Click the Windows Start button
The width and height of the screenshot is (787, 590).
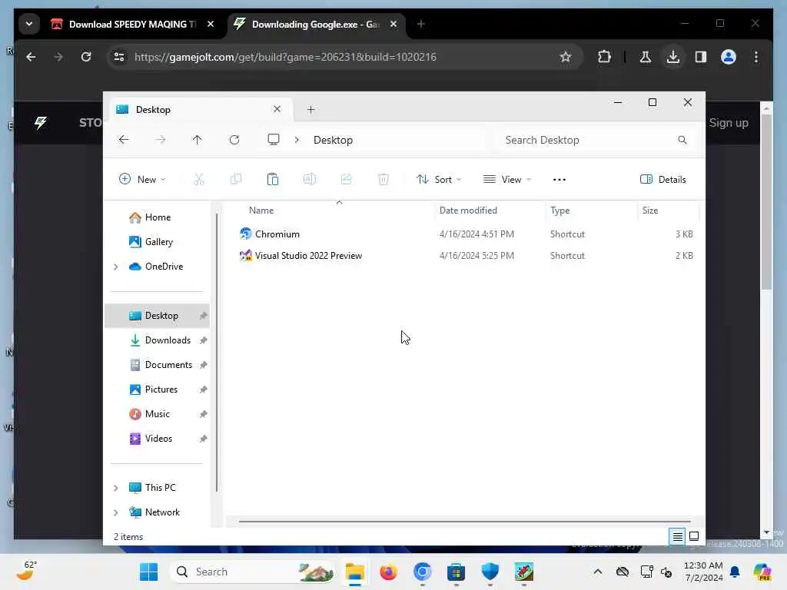coord(148,572)
